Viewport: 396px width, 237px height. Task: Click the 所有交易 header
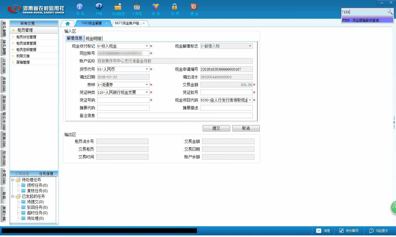(x=34, y=23)
